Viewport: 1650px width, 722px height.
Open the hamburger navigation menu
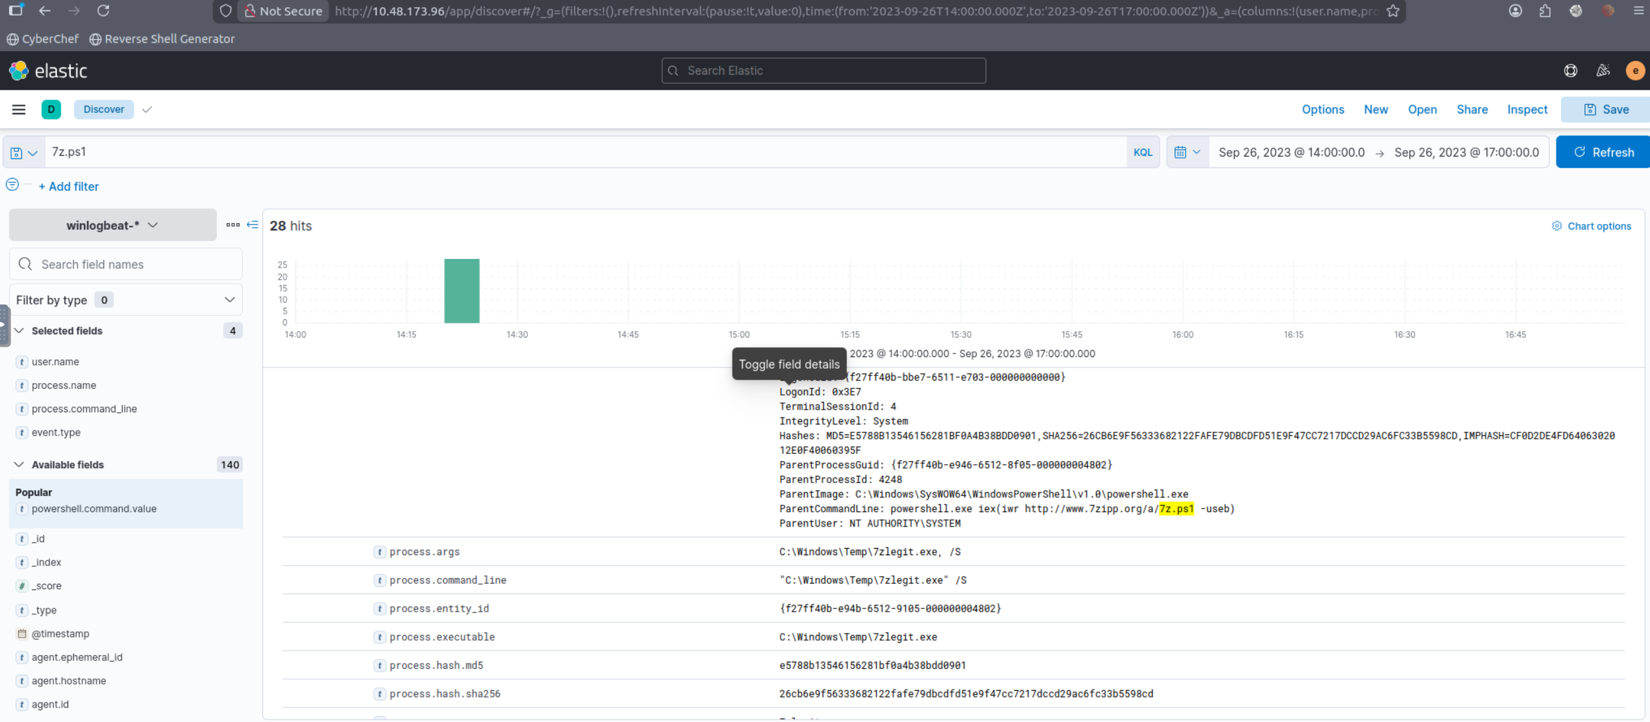(19, 109)
